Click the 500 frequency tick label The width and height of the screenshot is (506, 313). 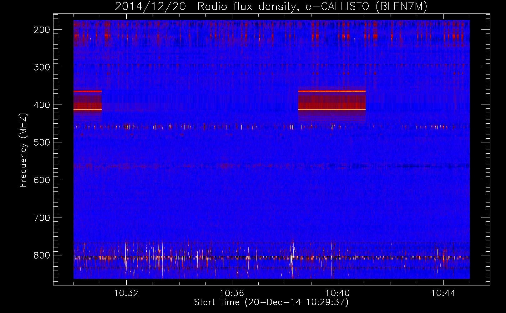pyautogui.click(x=42, y=142)
